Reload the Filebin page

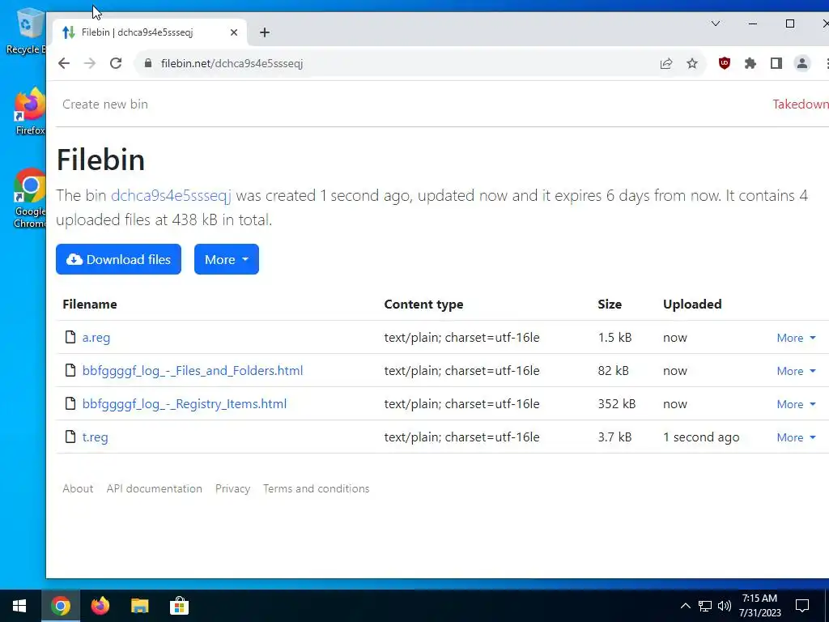(116, 63)
